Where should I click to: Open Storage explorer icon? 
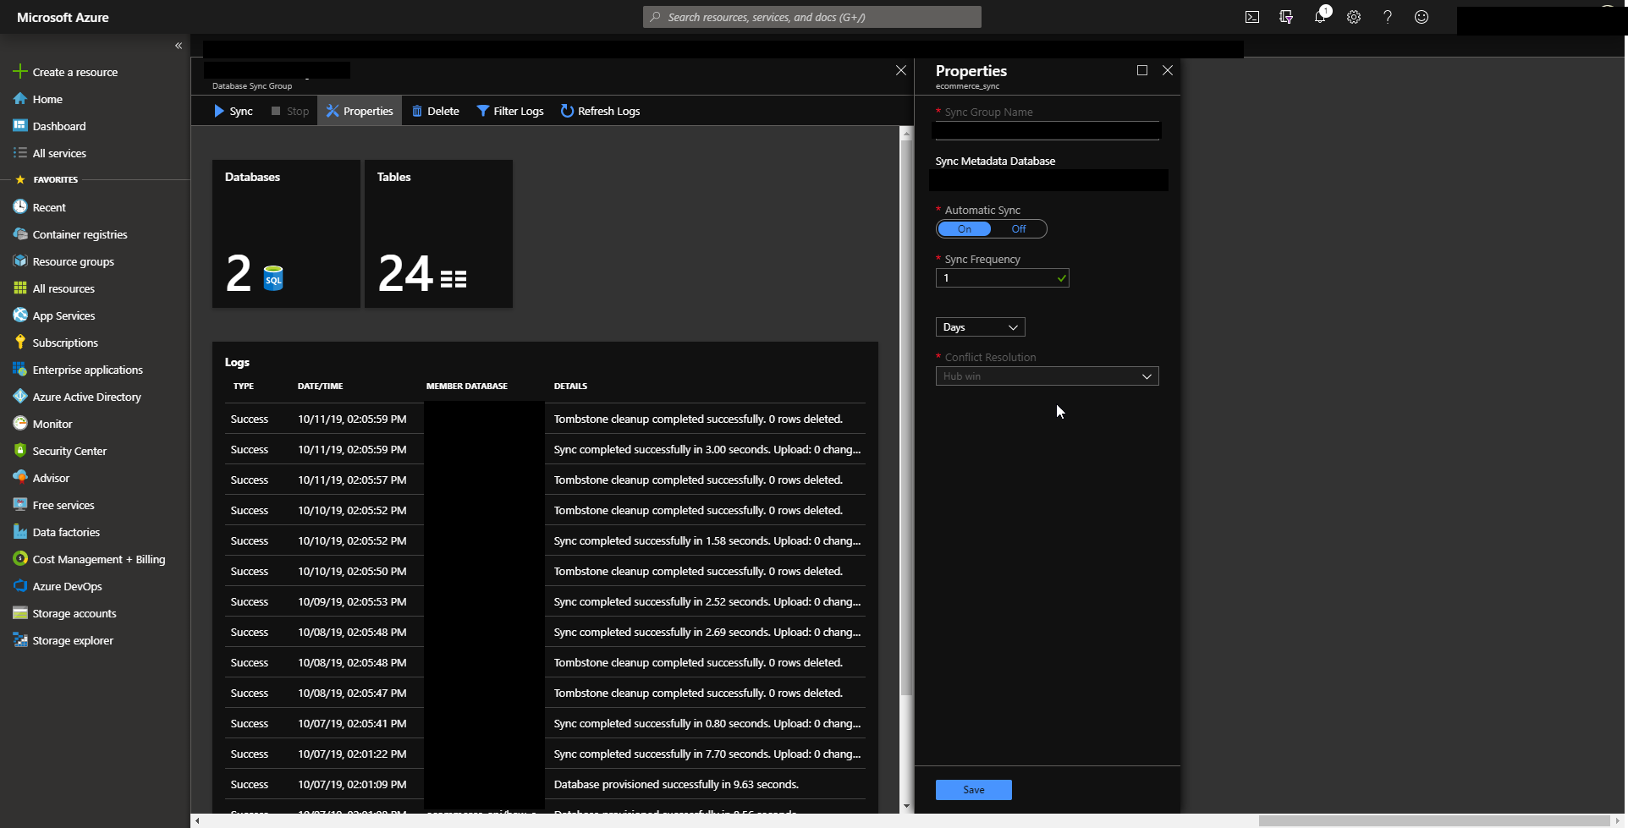tap(20, 640)
